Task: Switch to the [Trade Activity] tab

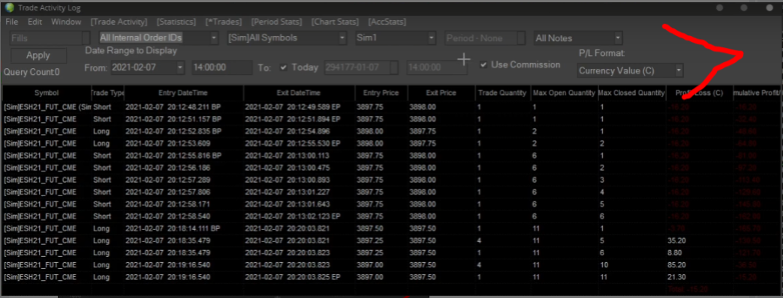Action: [119, 22]
